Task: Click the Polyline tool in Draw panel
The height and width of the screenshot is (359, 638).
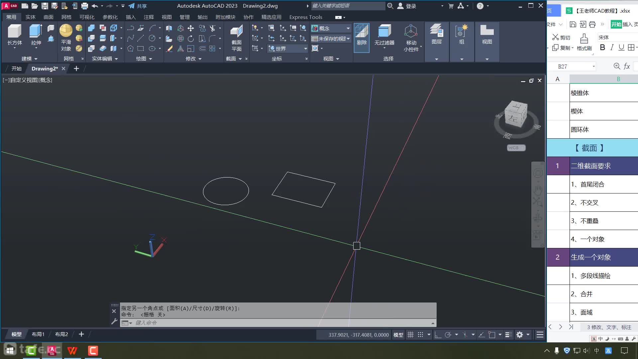Action: click(x=130, y=28)
